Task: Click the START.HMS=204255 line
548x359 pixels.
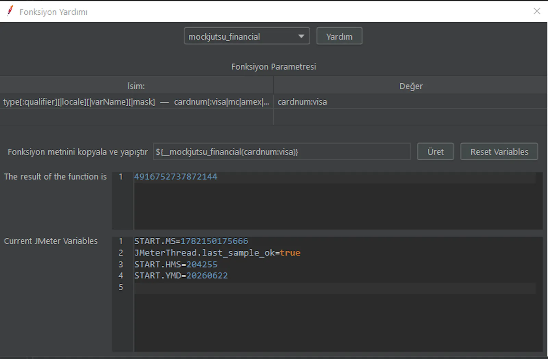Action: point(176,264)
